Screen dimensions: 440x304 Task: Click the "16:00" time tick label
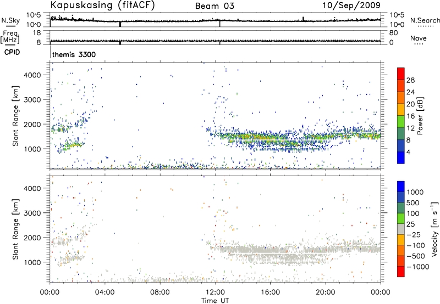pos(270,292)
